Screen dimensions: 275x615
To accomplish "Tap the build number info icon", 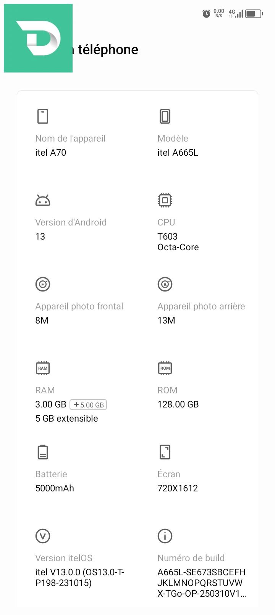I will [x=165, y=536].
